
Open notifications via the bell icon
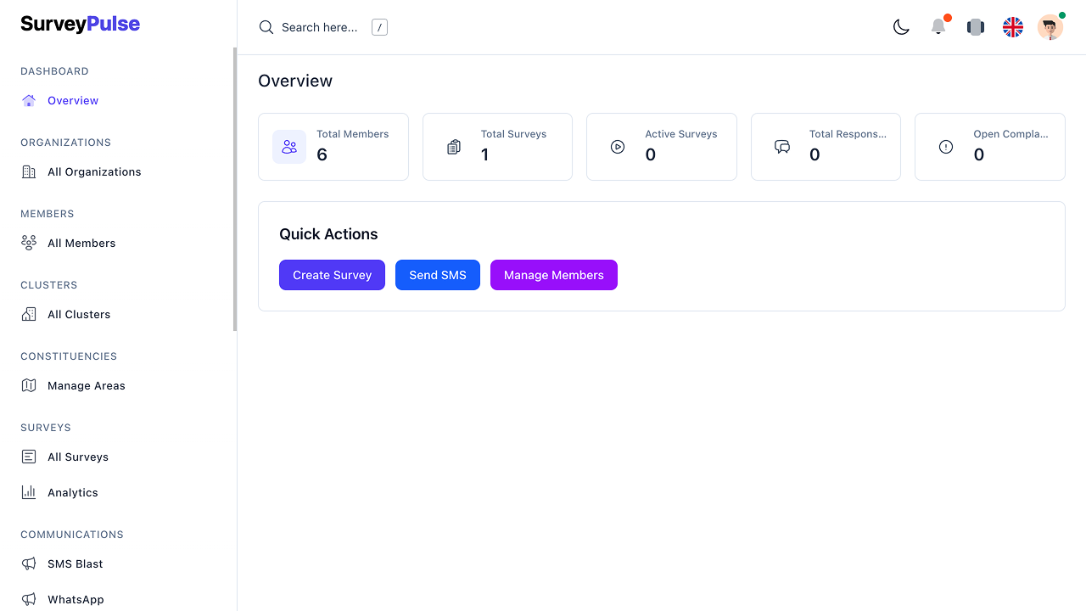[938, 27]
